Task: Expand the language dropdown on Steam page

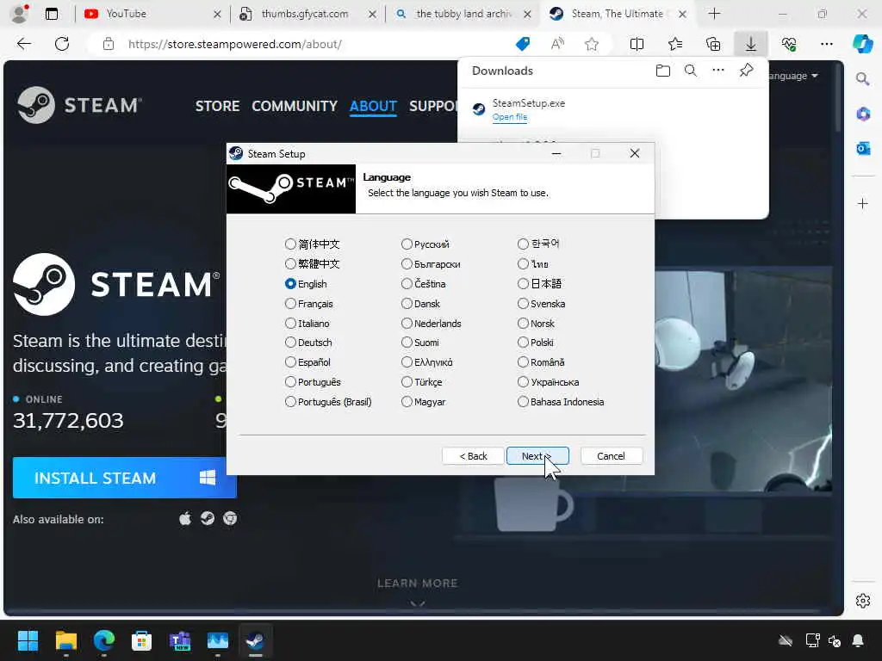Action: 793,76
